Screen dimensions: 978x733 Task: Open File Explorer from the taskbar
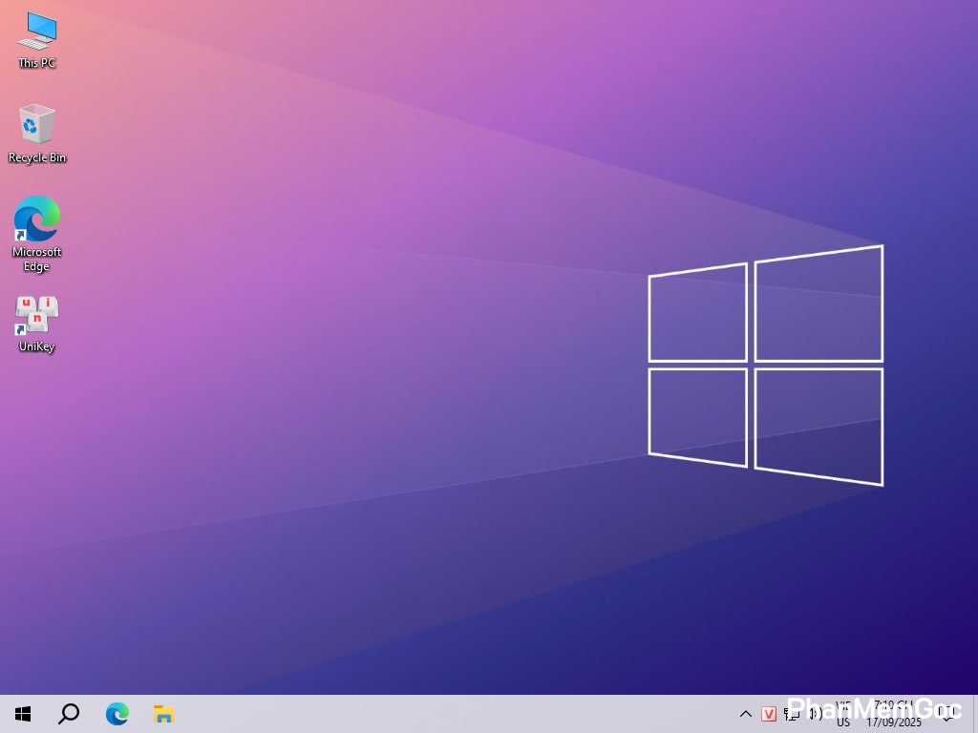pyautogui.click(x=163, y=714)
